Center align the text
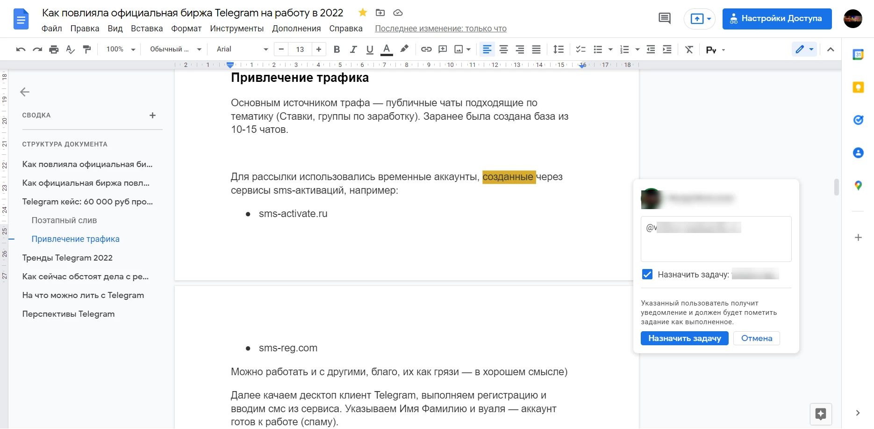This screenshot has height=429, width=874. 504,50
